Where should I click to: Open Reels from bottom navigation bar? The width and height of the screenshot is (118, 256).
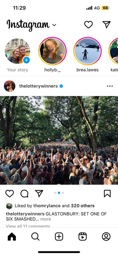tap(82, 236)
